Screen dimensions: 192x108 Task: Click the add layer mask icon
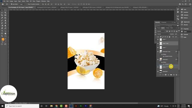166,75
